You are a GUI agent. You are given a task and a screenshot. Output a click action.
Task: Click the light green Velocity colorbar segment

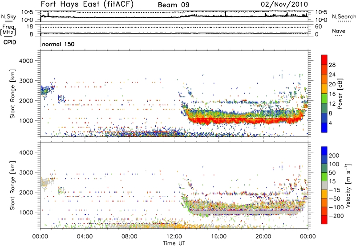[x=324, y=177]
